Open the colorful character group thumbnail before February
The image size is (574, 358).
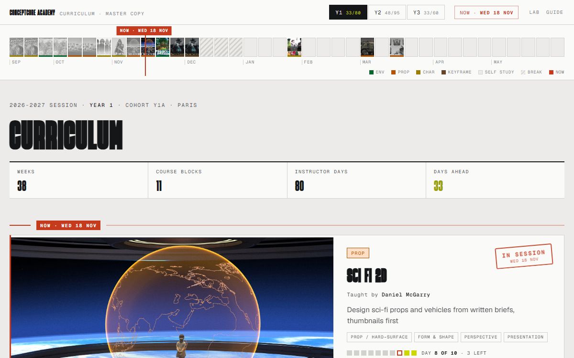pos(294,47)
